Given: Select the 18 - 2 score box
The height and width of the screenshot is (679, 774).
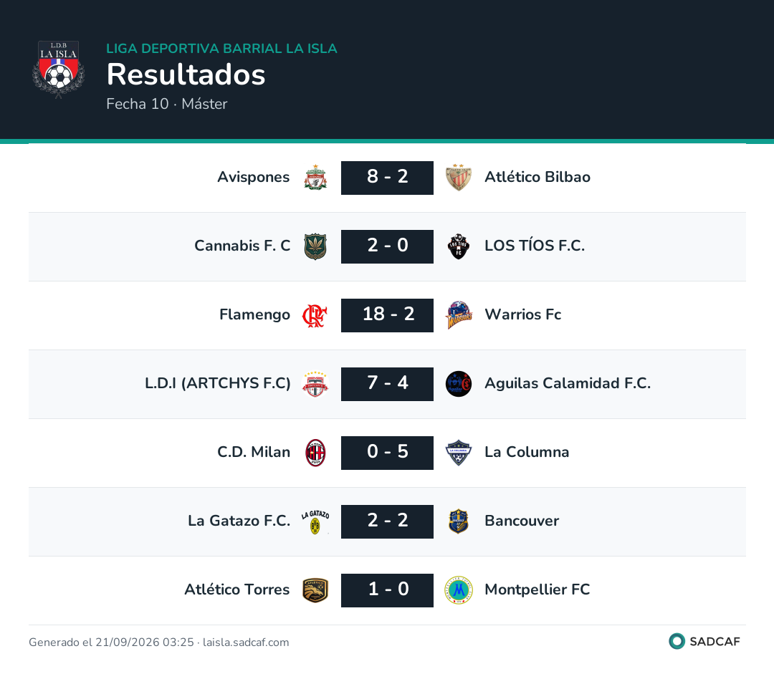Looking at the screenshot, I should [x=387, y=315].
